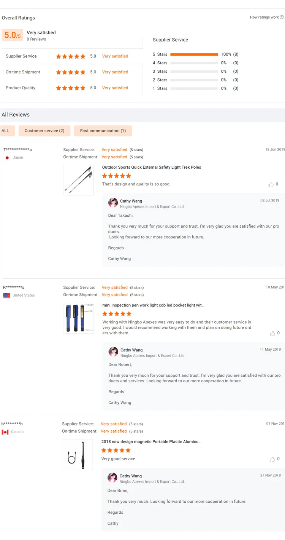The height and width of the screenshot is (540, 285).
Task: Click the trek poles product thumbnail
Action: 79,180
